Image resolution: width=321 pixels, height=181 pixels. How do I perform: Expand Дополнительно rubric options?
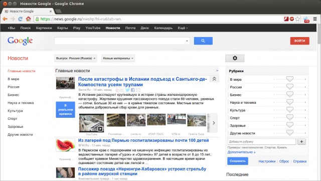coord(241,152)
